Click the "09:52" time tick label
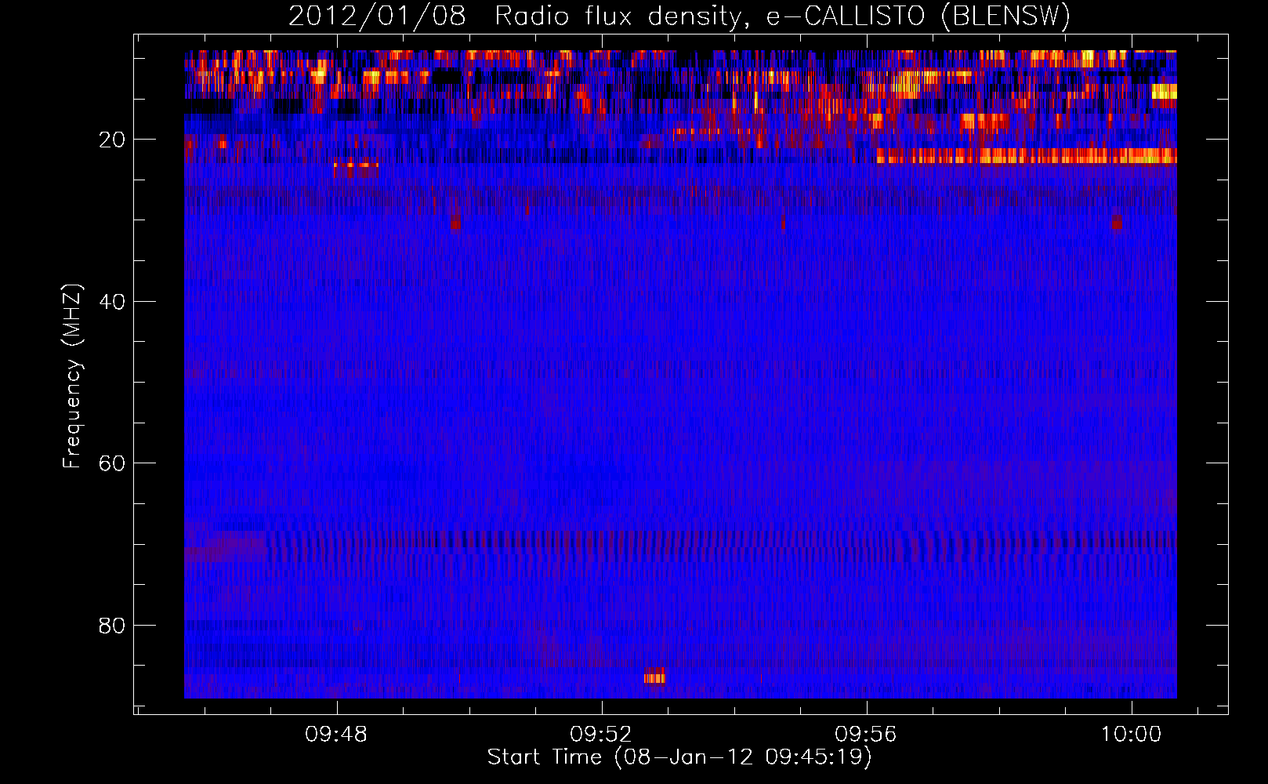The image size is (1268, 784). (601, 735)
